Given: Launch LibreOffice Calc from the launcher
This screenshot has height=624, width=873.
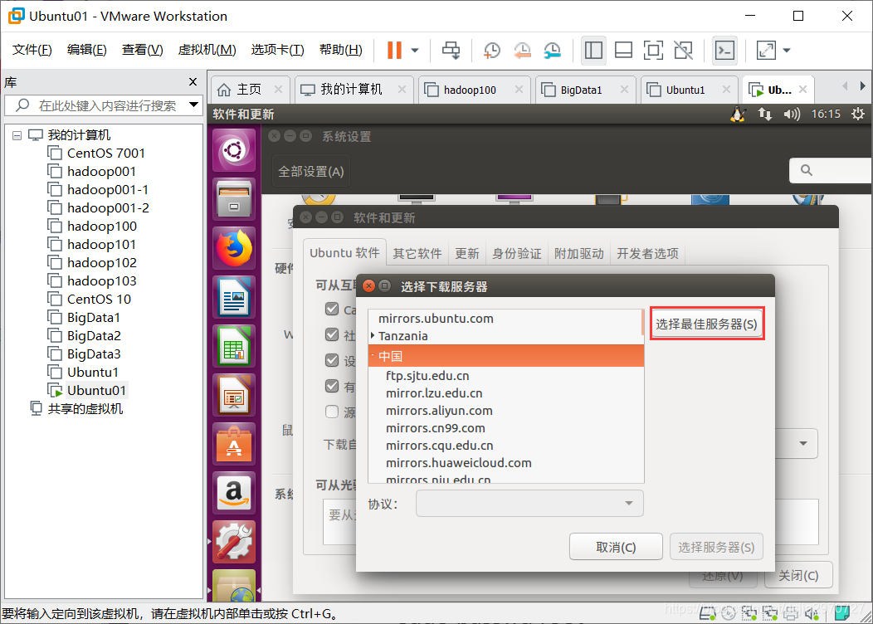Looking at the screenshot, I should [234, 346].
